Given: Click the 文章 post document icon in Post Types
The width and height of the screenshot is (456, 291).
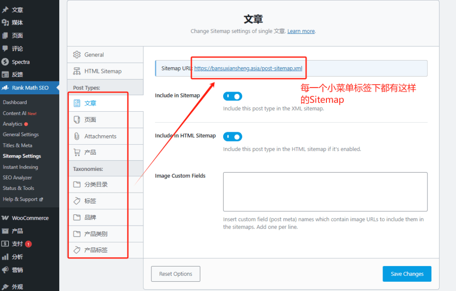Looking at the screenshot, I should 77,103.
